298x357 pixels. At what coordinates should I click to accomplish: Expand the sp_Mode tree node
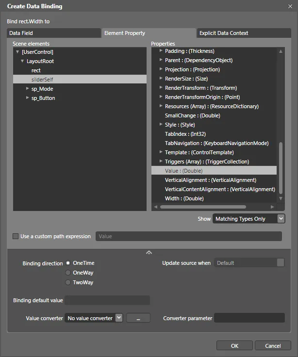click(x=27, y=88)
